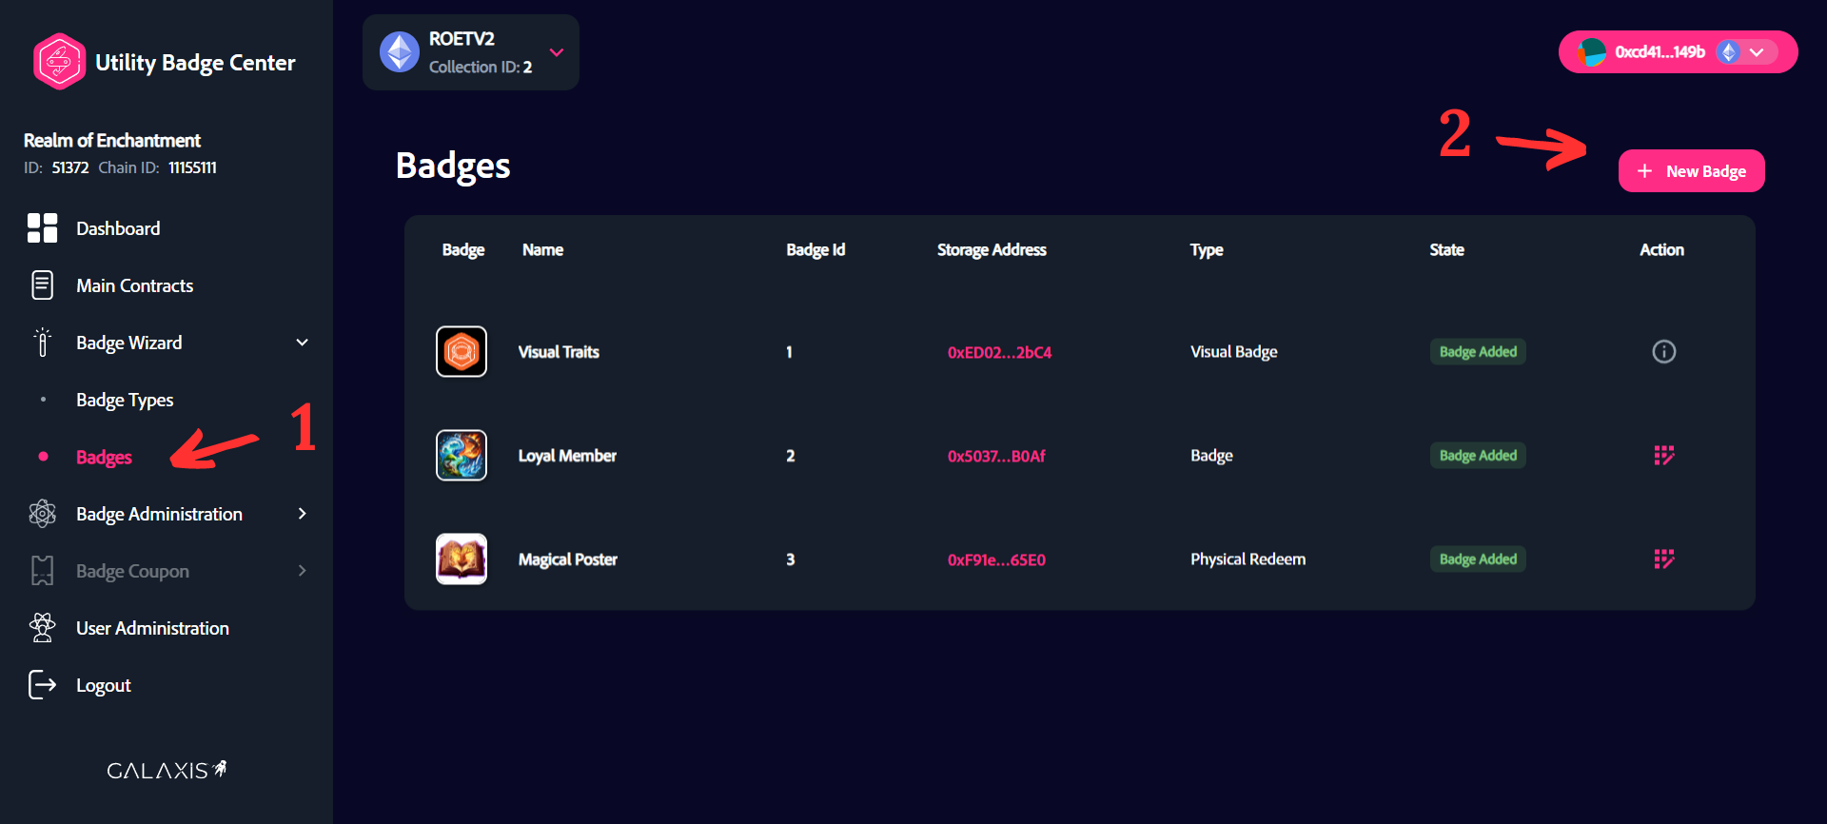Select Badge Types in sidebar
1827x824 pixels.
125,400
